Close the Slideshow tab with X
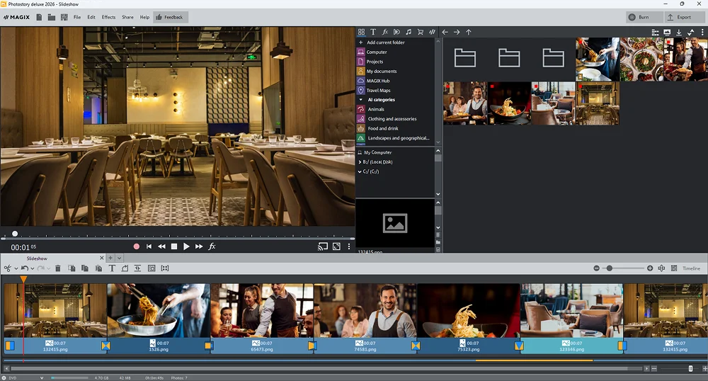Viewport: 708px width, 381px height. (x=101, y=258)
